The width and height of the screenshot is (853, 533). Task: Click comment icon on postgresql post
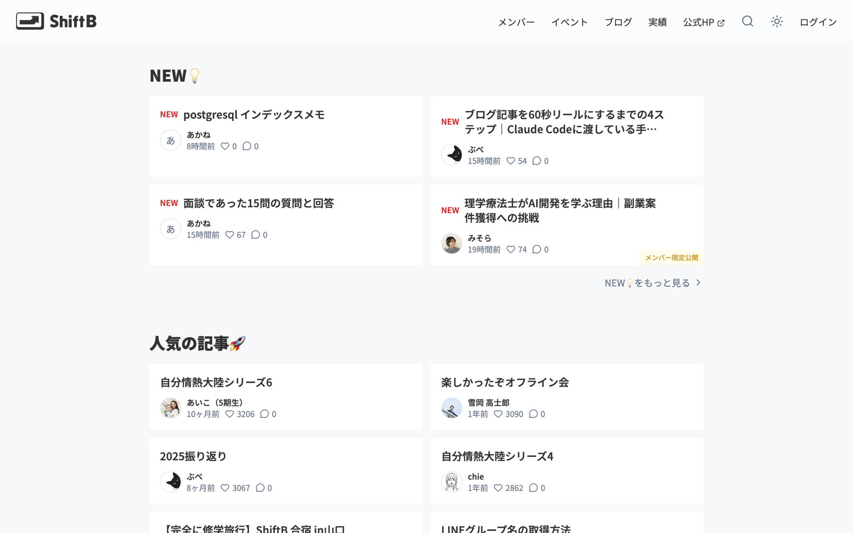click(247, 146)
